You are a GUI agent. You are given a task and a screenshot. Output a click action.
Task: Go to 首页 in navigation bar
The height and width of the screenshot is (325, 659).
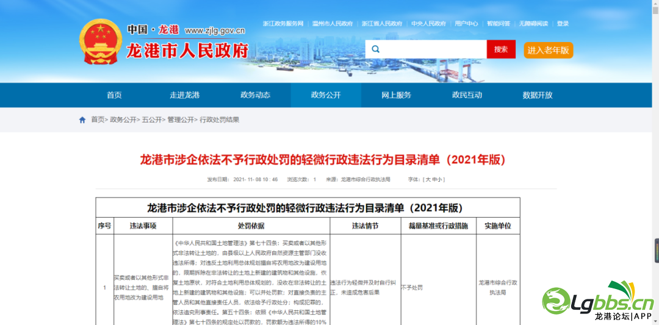tap(114, 95)
